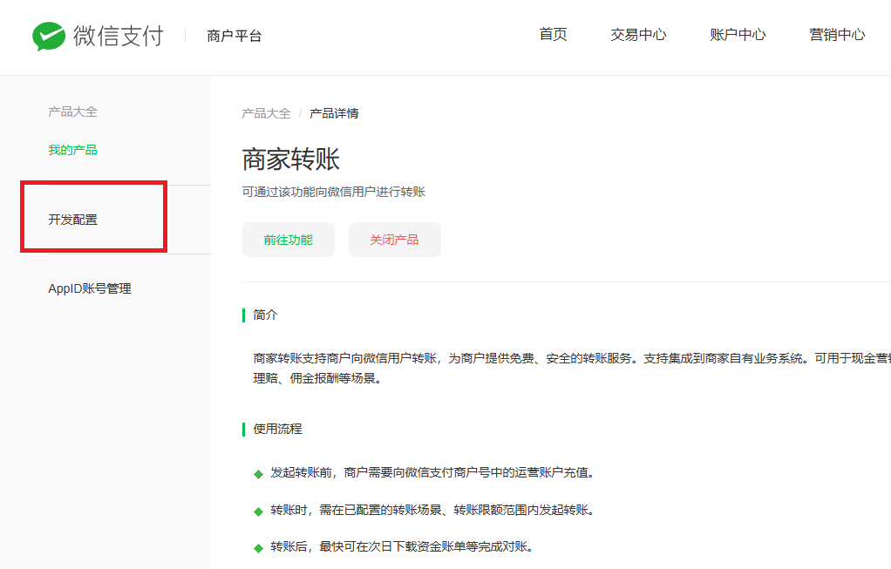Click the green WeChat Pay logo icon
The height and width of the screenshot is (569, 891).
[x=49, y=36]
